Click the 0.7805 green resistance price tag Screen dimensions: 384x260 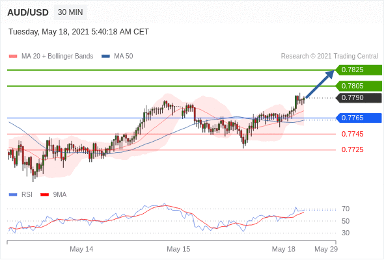(359, 86)
